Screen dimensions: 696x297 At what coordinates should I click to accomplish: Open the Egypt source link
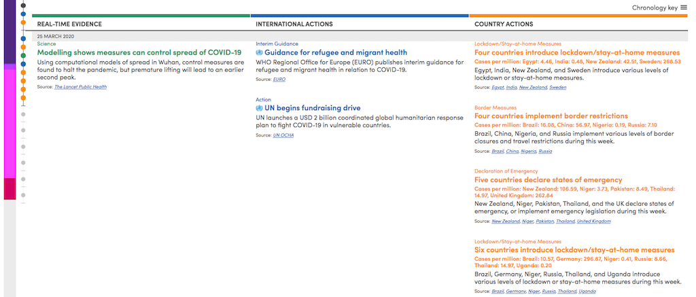click(498, 88)
